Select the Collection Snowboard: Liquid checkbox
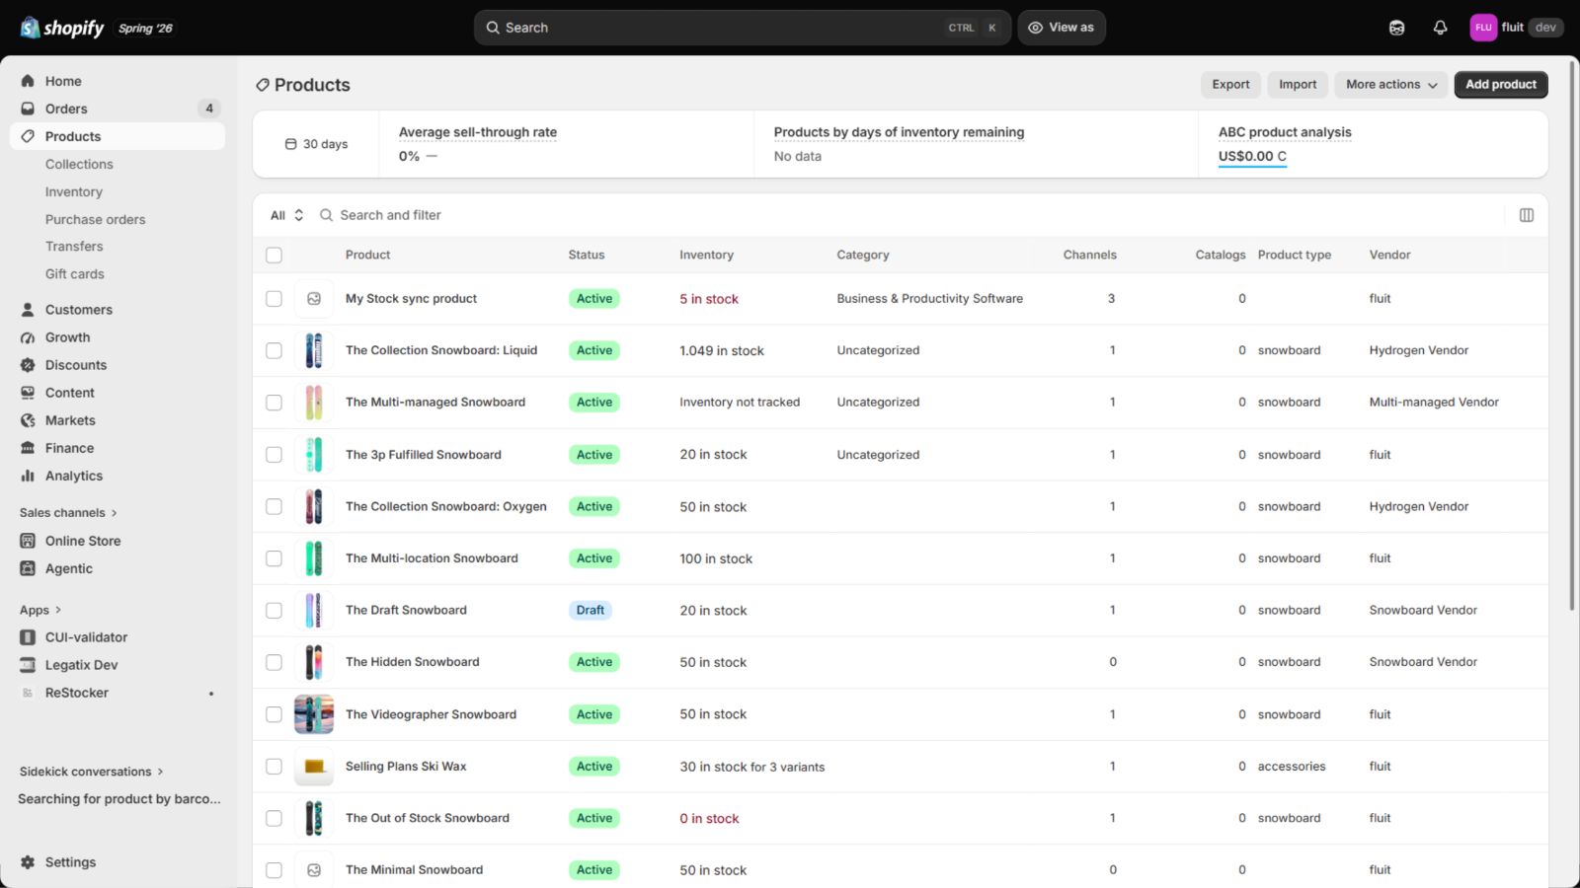1580x888 pixels. click(274, 350)
